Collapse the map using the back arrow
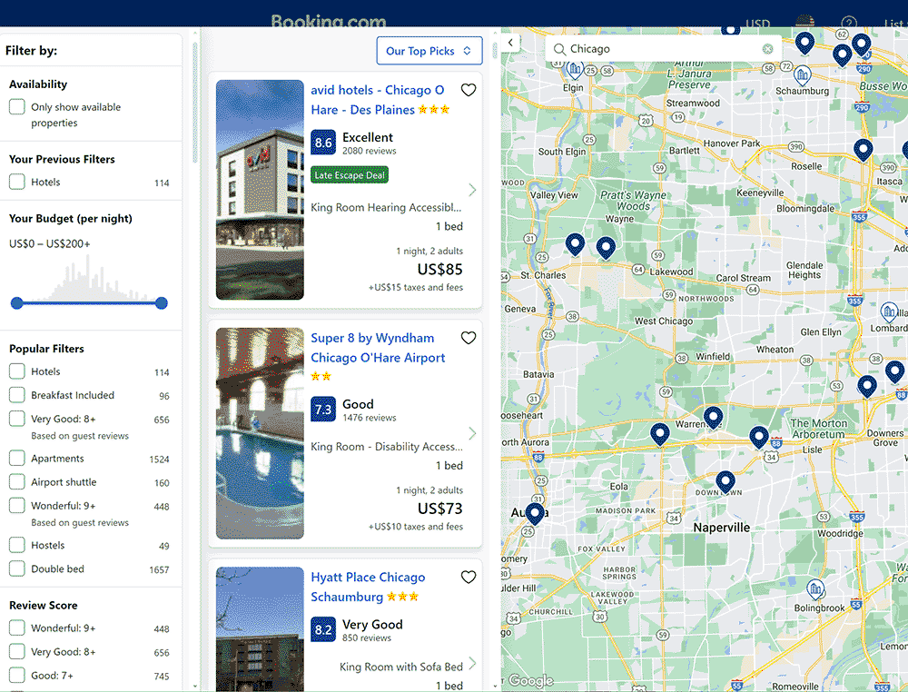 pyautogui.click(x=511, y=43)
